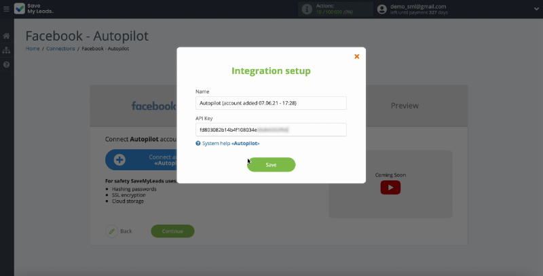543x276 pixels.
Task: Open Connections sitemap icon in sidebar
Action: pos(7,50)
